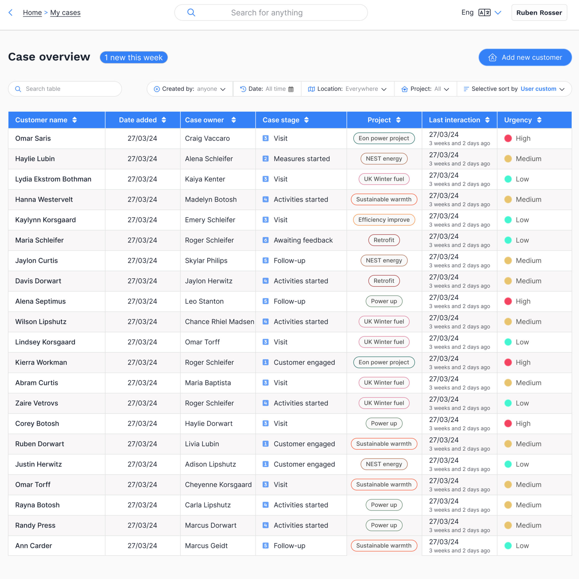Screen dimensions: 579x579
Task: Sort the Last interaction column
Action: [x=487, y=120]
